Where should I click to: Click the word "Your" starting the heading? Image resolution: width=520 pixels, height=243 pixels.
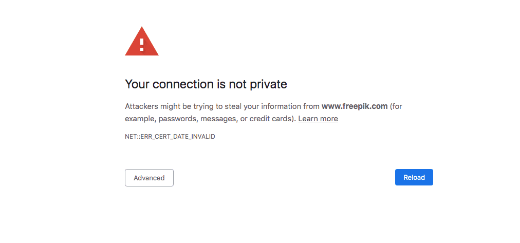(x=137, y=84)
